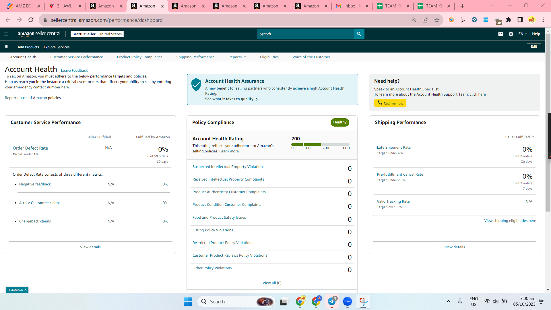Expand the Reports menu dropdown
This screenshot has width=551, height=310.
click(237, 57)
